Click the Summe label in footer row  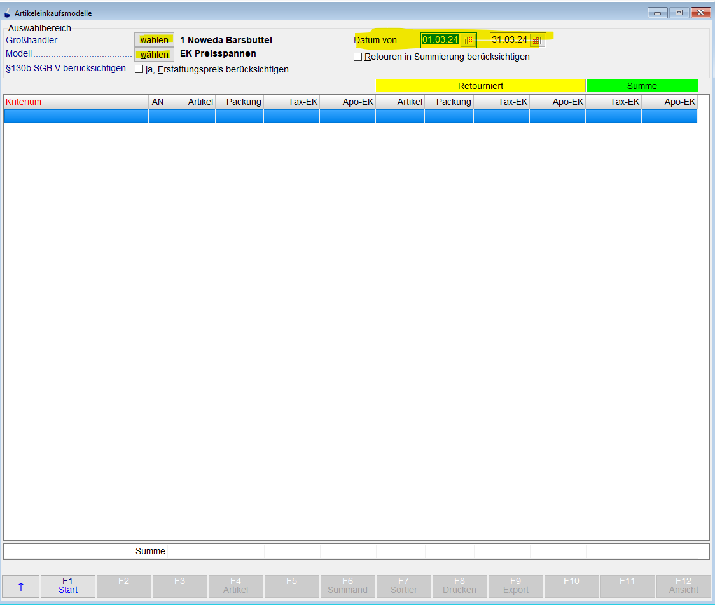[x=151, y=551]
